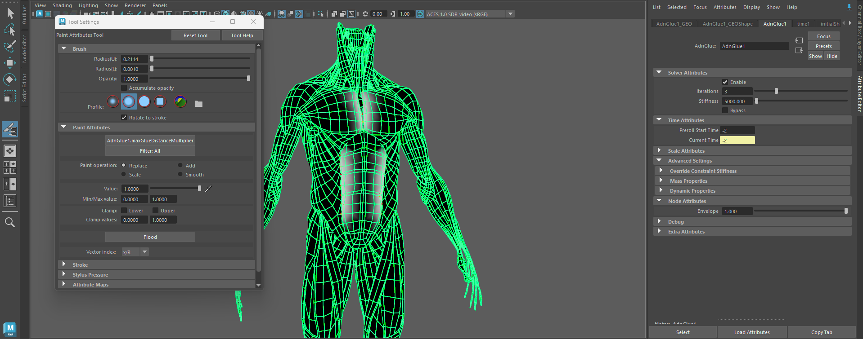Pick the Move tool in toolbox

(x=10, y=63)
